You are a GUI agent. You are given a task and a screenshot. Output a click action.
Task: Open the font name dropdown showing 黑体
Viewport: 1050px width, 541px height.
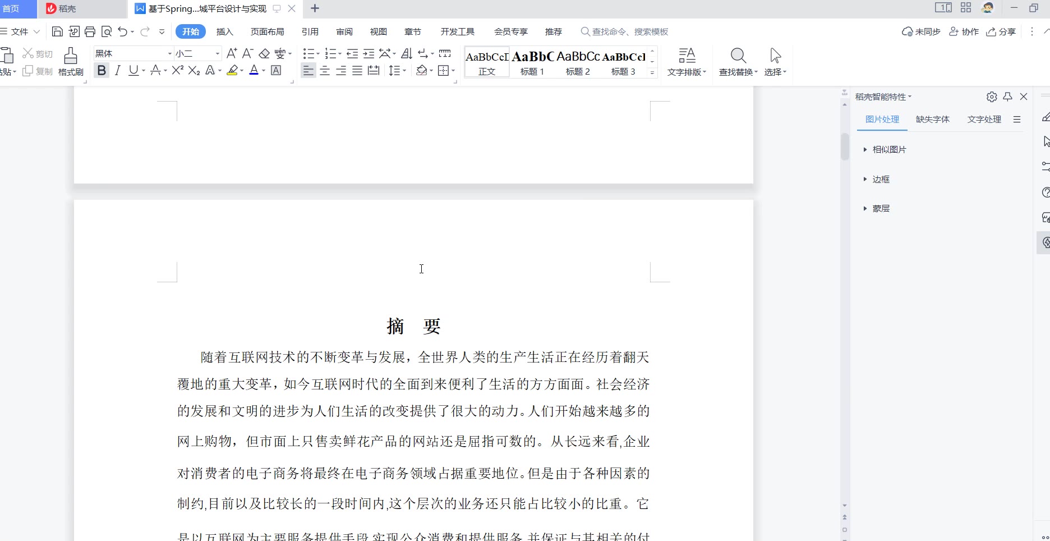point(169,53)
